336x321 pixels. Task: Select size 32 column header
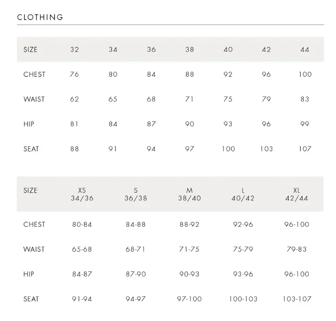tap(75, 50)
